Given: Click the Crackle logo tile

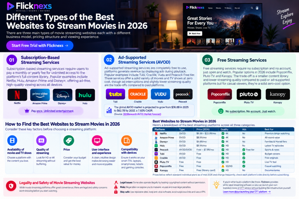Looking at the screenshot, I should tap(138, 94).
